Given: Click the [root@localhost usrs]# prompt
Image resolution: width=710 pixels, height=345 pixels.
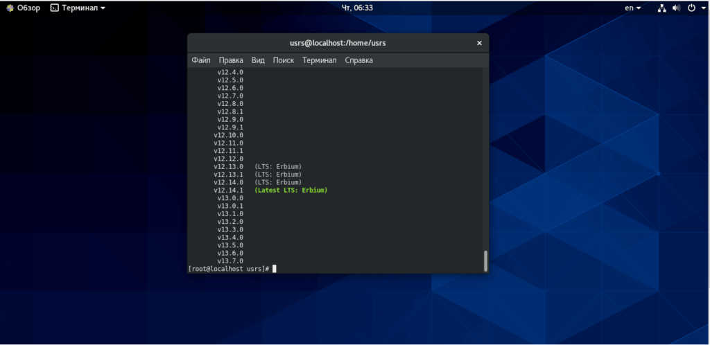Looking at the screenshot, I should pyautogui.click(x=229, y=269).
